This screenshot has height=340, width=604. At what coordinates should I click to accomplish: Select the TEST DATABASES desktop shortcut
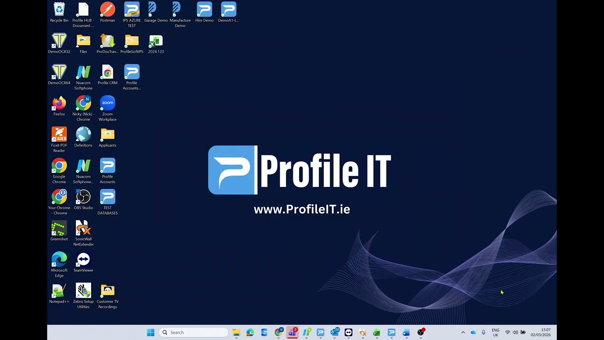tap(108, 202)
